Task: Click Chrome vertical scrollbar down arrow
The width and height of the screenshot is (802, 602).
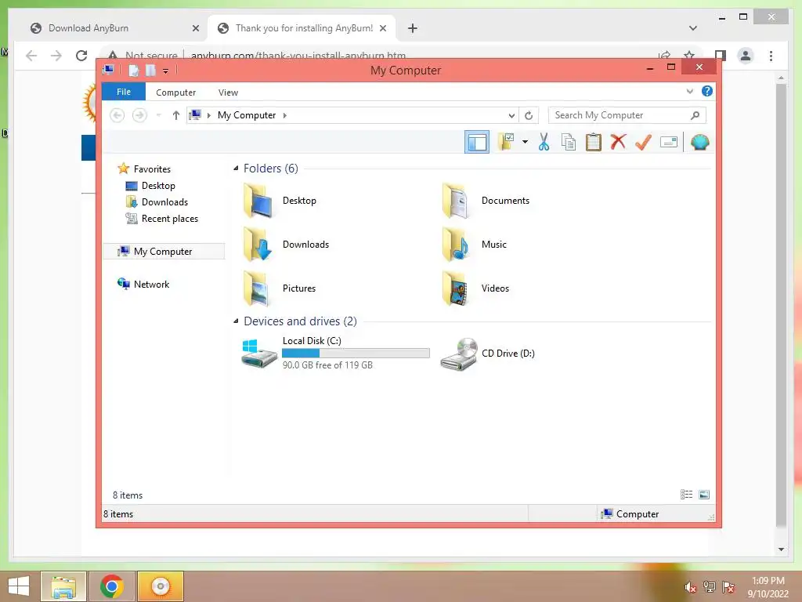Action: 781,549
